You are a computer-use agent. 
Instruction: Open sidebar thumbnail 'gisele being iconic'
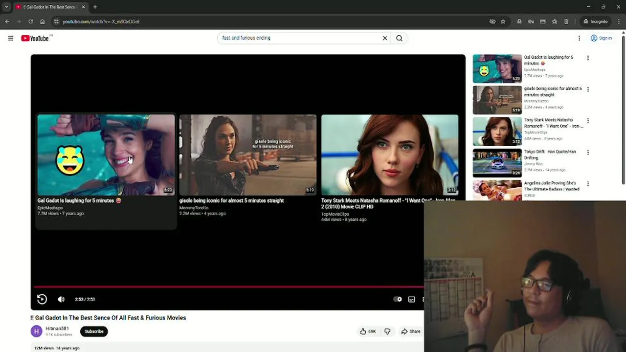point(497,100)
